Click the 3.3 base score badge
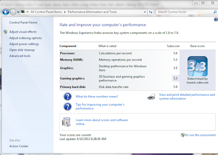218x155 pixels. (198, 66)
